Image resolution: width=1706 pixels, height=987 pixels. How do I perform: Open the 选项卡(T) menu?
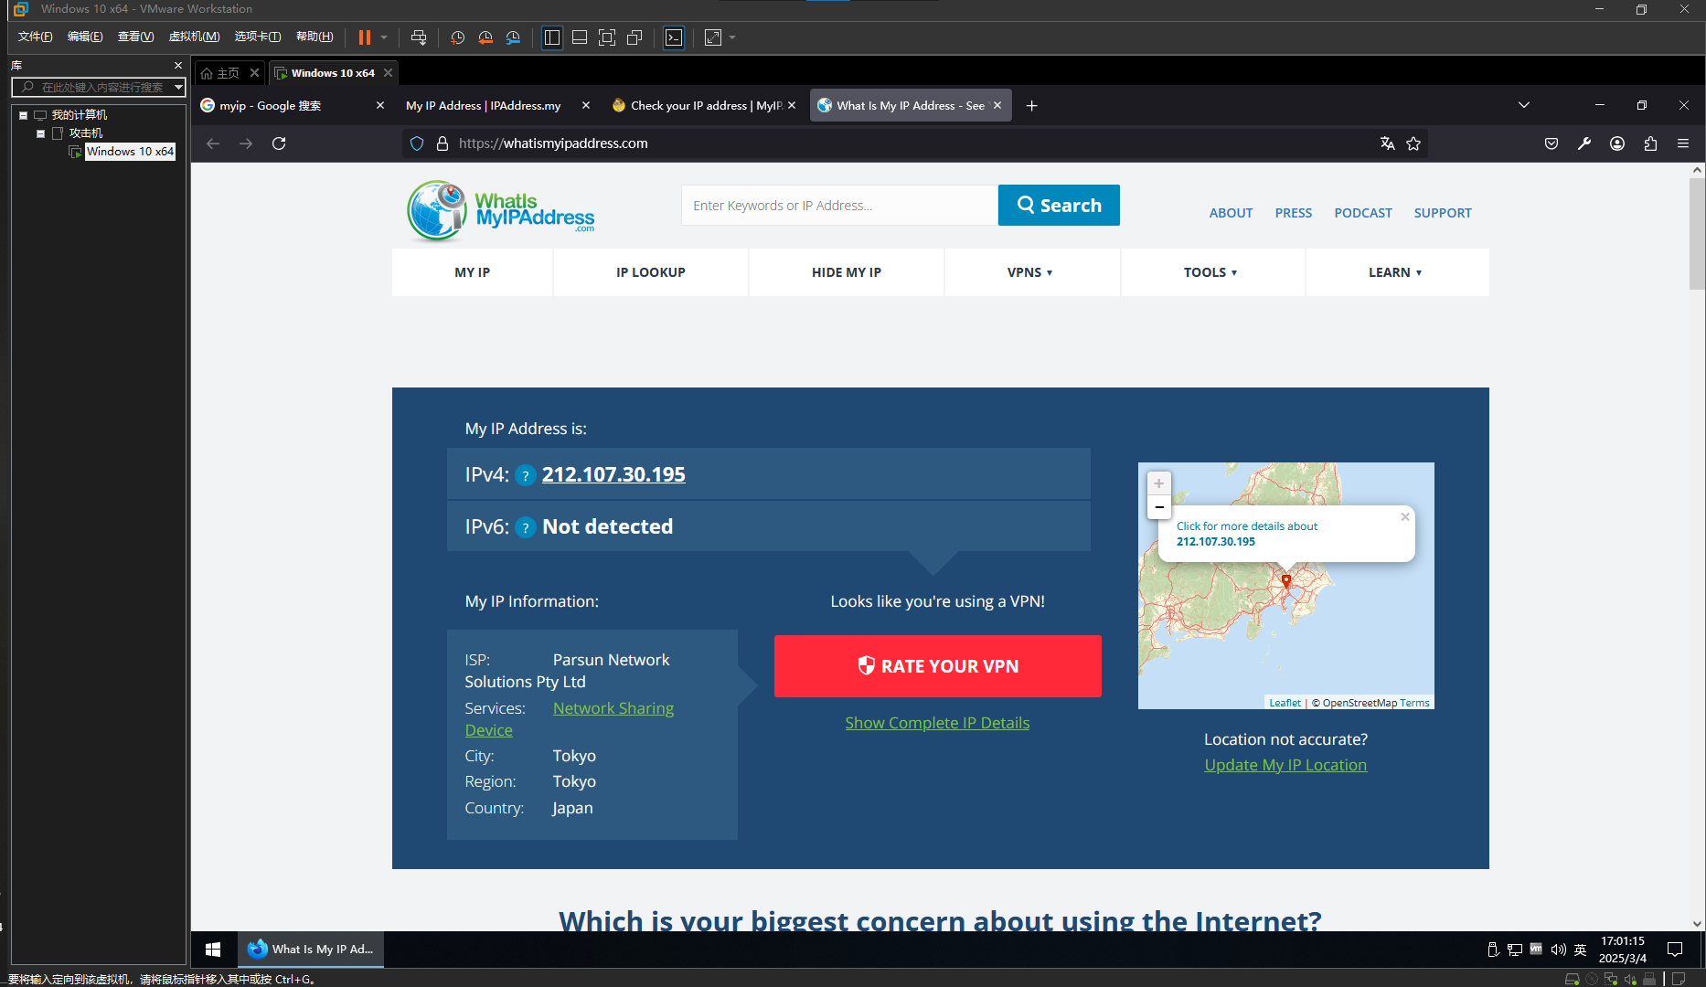pos(258,37)
